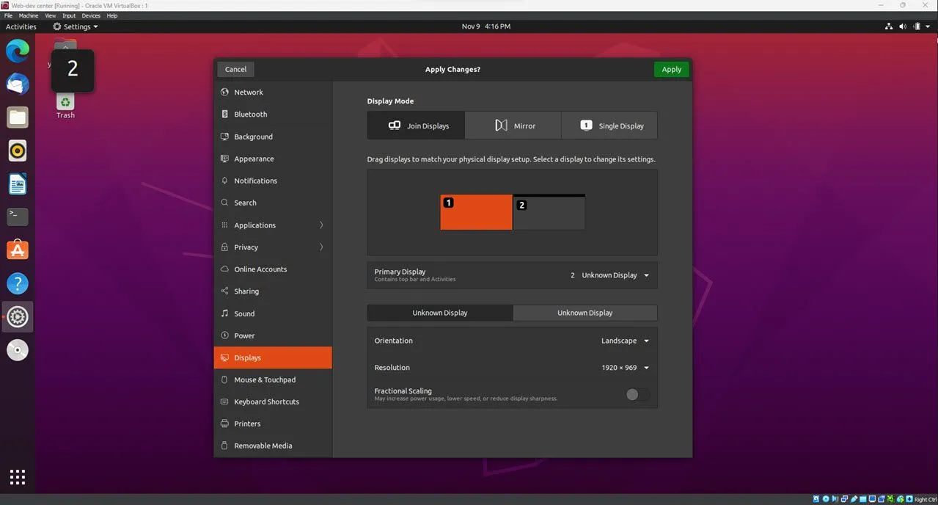Image resolution: width=938 pixels, height=505 pixels.
Task: Click the Sound settings icon in sidebar
Action: click(x=224, y=313)
